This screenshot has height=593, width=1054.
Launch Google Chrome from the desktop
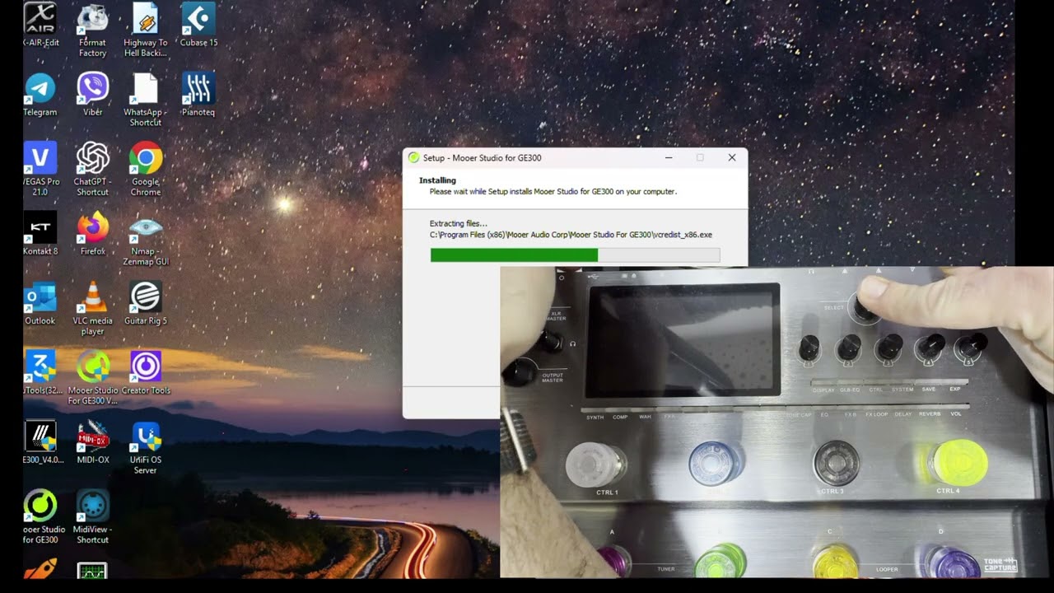(x=146, y=170)
